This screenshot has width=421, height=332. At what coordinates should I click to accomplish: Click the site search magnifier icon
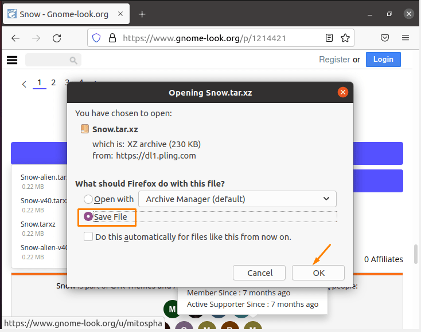click(x=73, y=60)
